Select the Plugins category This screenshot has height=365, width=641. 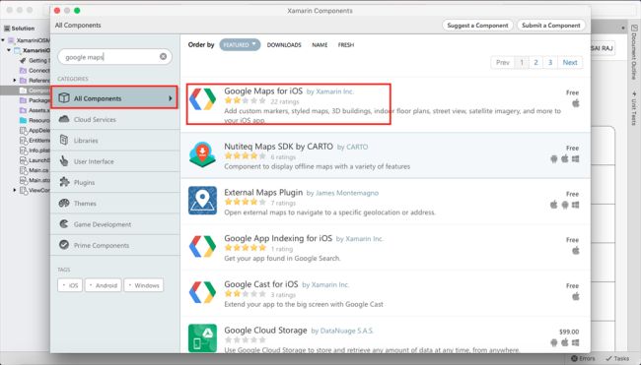pos(114,182)
